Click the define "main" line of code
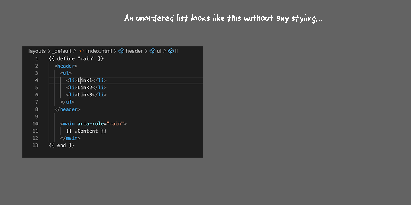This screenshot has height=205, width=411. click(76, 59)
